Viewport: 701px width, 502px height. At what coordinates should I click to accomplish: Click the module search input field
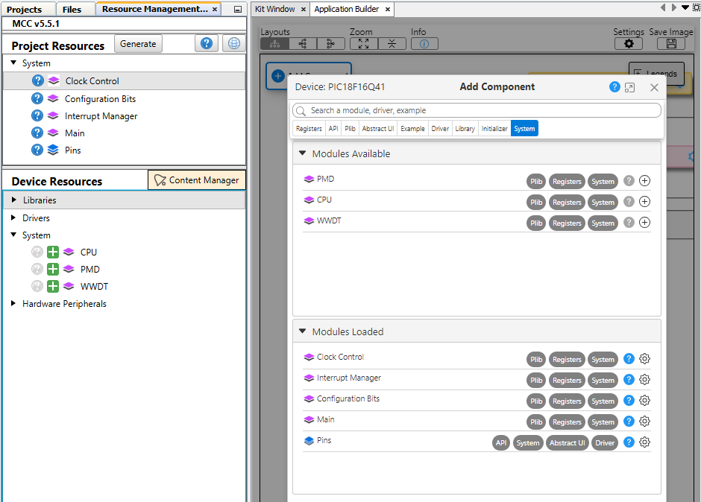point(477,110)
